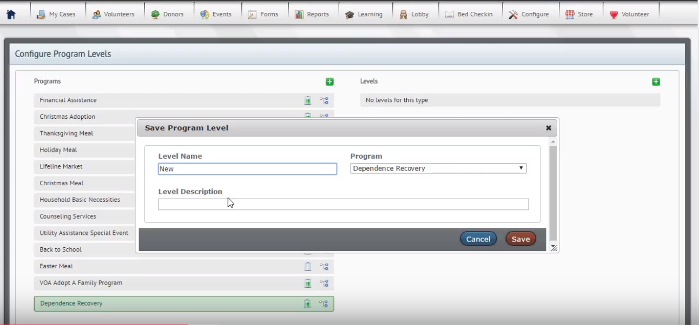Select Dependence Recovery program row
699x325 pixels.
[184, 303]
